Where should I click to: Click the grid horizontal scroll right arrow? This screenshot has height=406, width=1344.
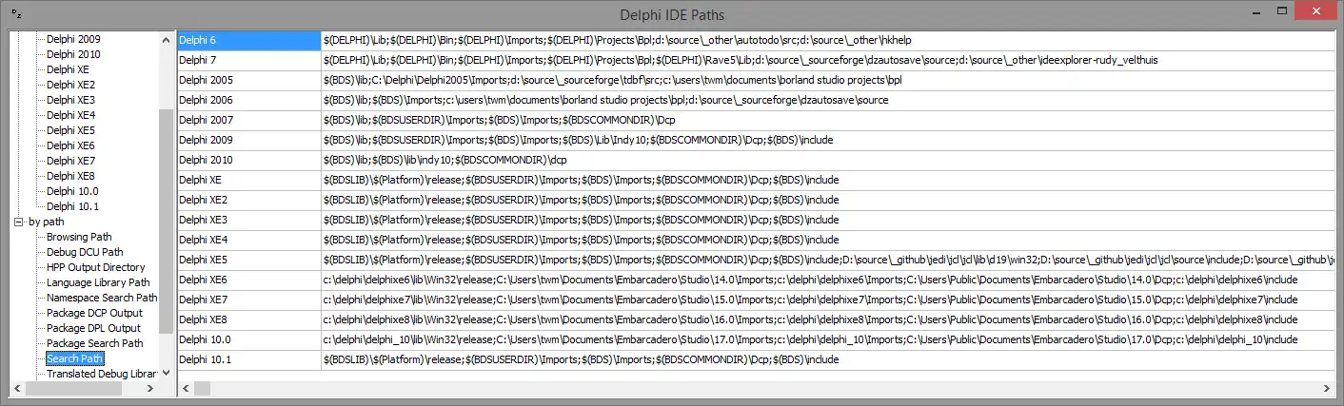coord(1328,389)
